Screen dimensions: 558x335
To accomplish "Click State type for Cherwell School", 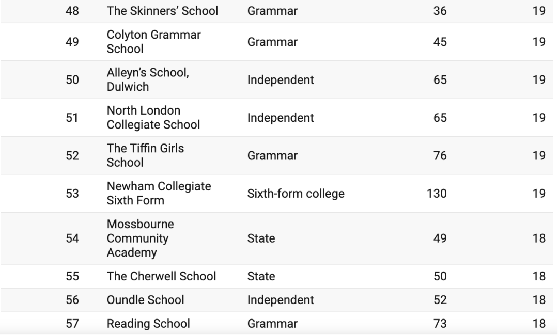I will tap(261, 276).
